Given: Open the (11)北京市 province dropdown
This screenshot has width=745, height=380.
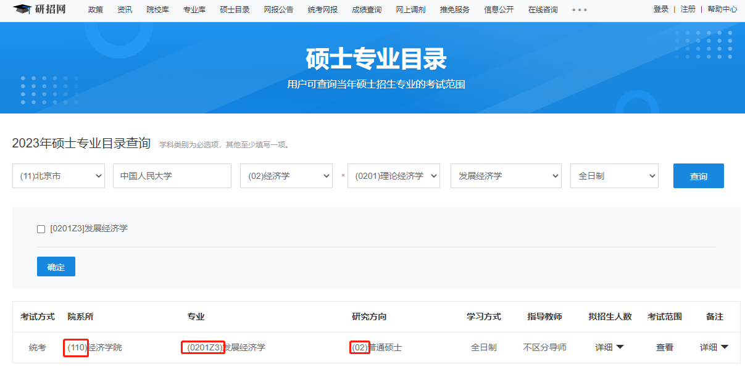Looking at the screenshot, I should pos(59,176).
